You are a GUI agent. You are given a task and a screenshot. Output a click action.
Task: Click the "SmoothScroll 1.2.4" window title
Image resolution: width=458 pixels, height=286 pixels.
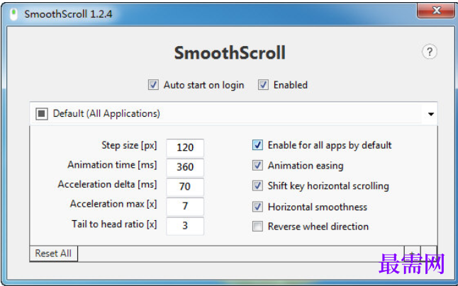[68, 14]
